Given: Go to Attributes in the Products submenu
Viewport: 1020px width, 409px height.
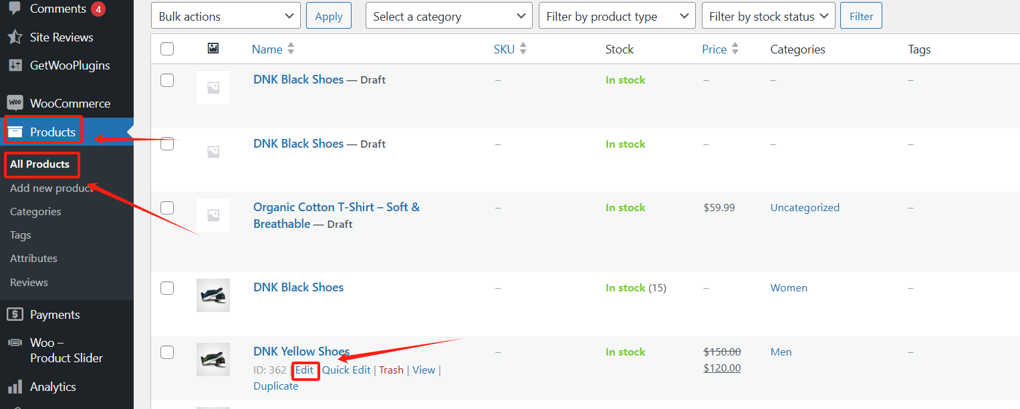Looking at the screenshot, I should [33, 259].
